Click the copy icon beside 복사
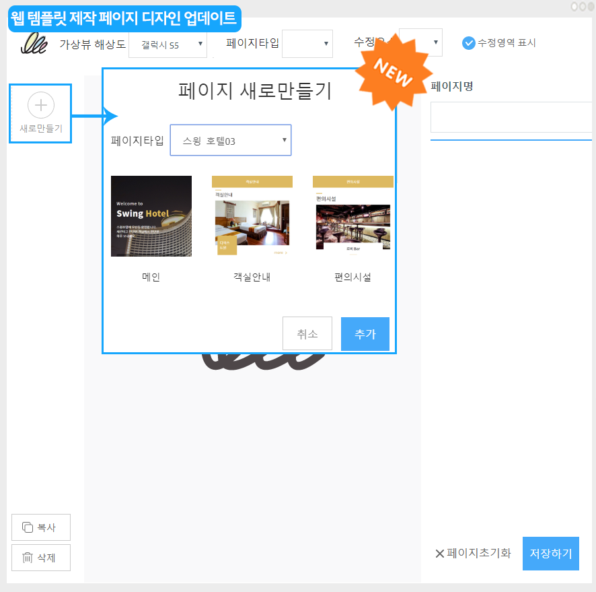The width and height of the screenshot is (596, 592). pos(28,527)
